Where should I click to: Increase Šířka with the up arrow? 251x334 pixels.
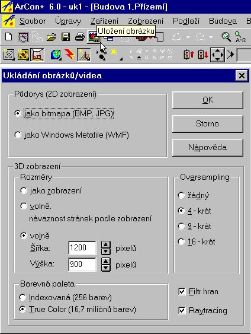pyautogui.click(x=106, y=244)
